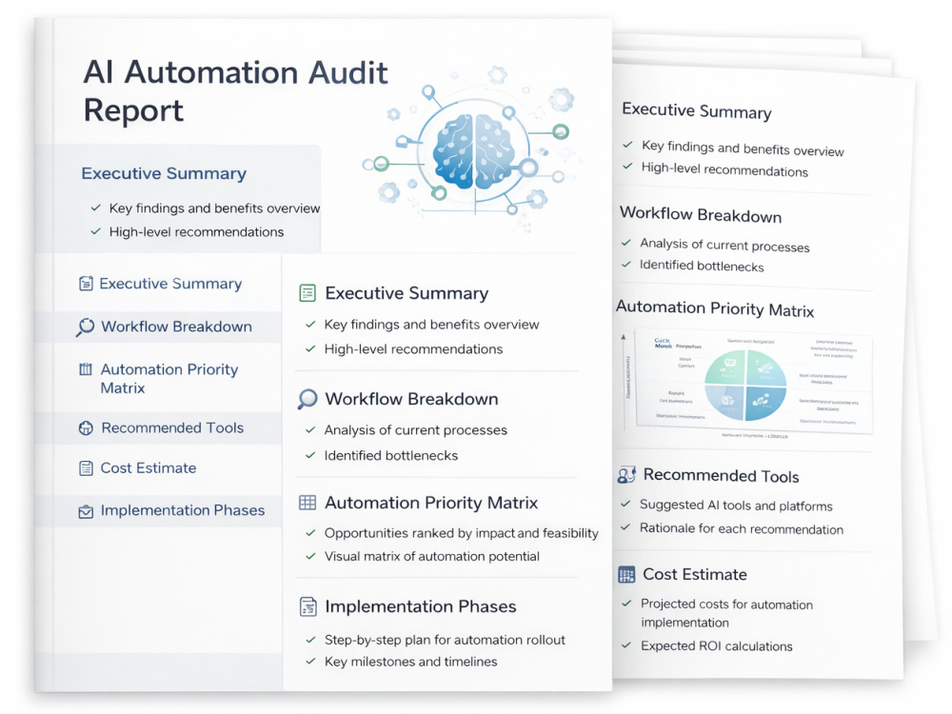The image size is (952, 714).
Task: Click the right page Automation Priority Matrix heading
Action: pos(715,308)
